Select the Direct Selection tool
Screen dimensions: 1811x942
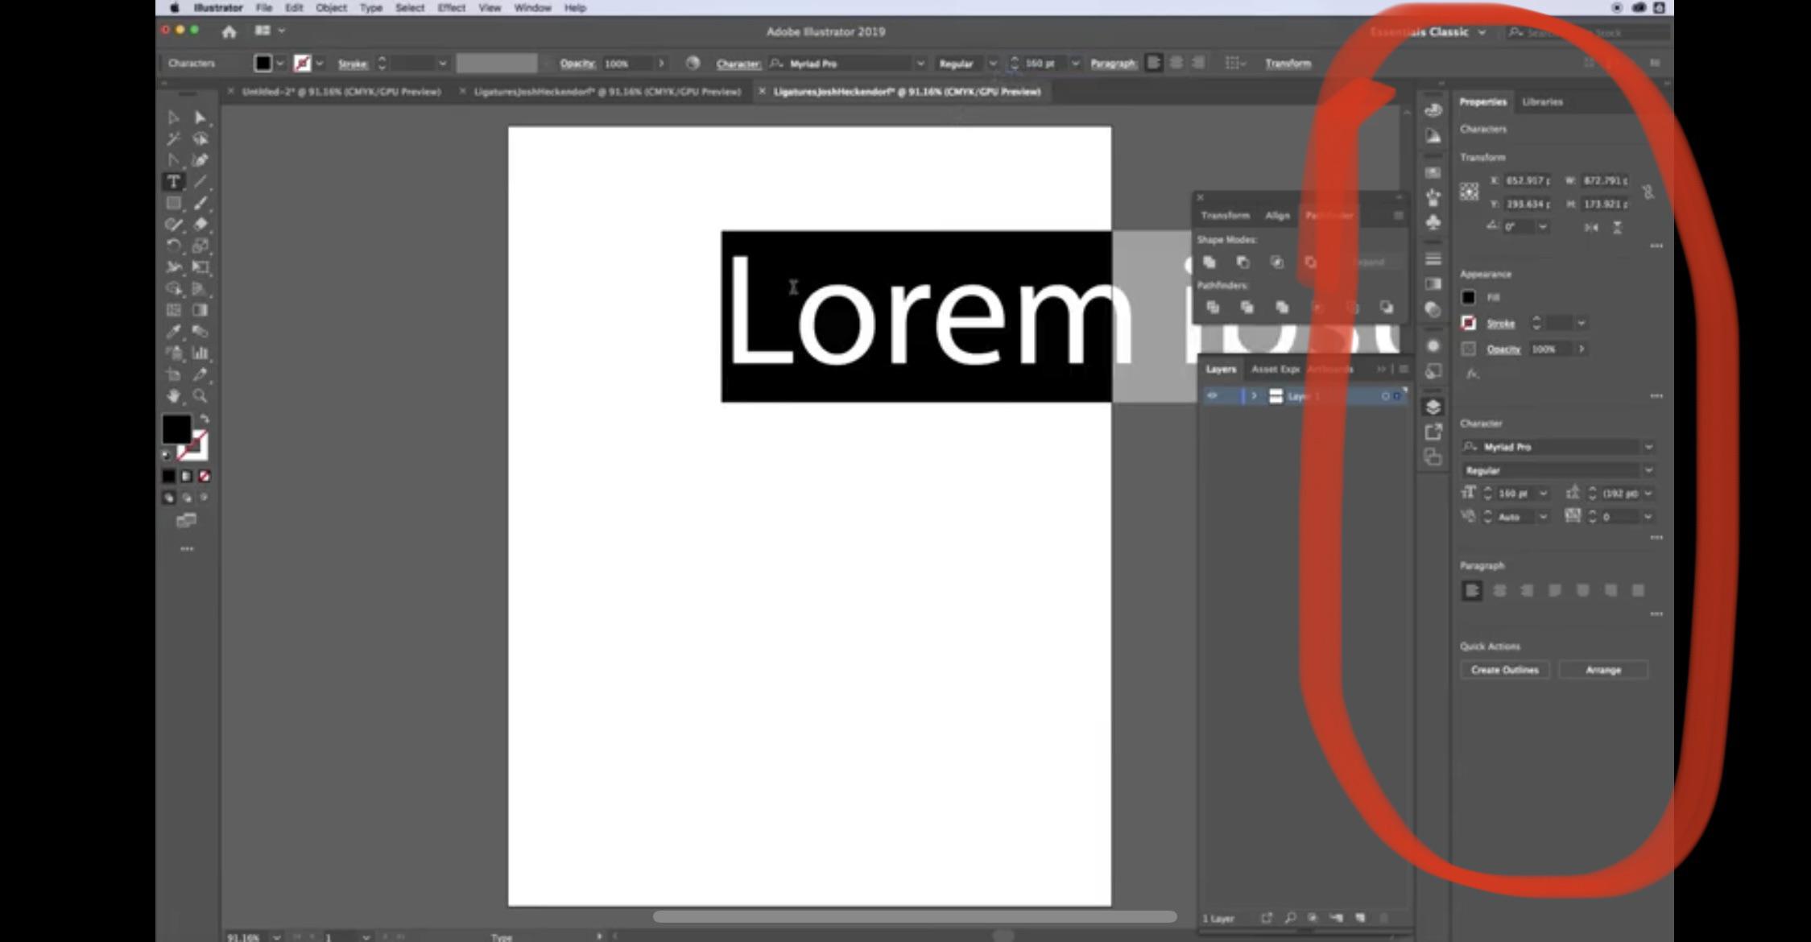pos(201,118)
